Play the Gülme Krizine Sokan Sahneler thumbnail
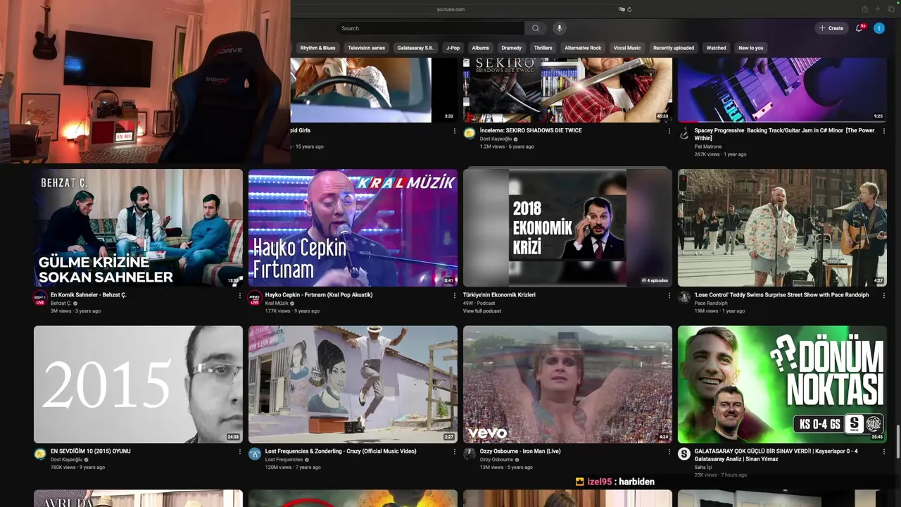Image resolution: width=901 pixels, height=507 pixels. pos(138,227)
